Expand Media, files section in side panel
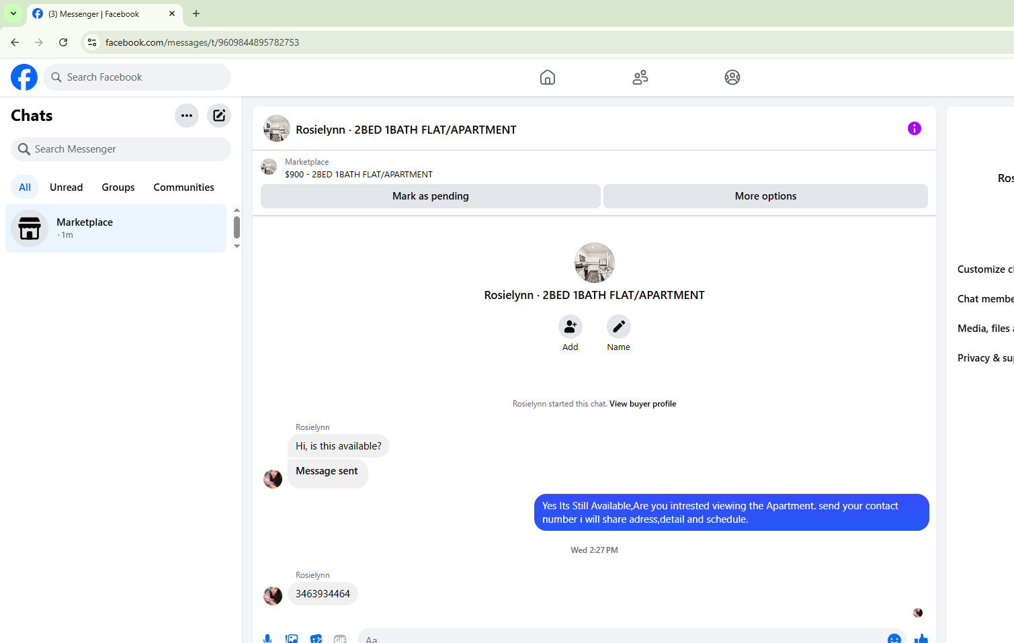 (x=985, y=329)
